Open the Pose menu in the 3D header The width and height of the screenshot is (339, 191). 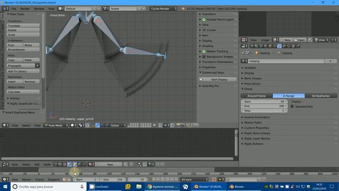pyautogui.click(x=38, y=125)
